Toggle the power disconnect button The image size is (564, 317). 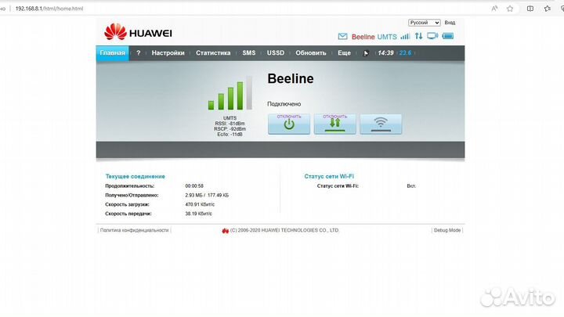(x=289, y=124)
